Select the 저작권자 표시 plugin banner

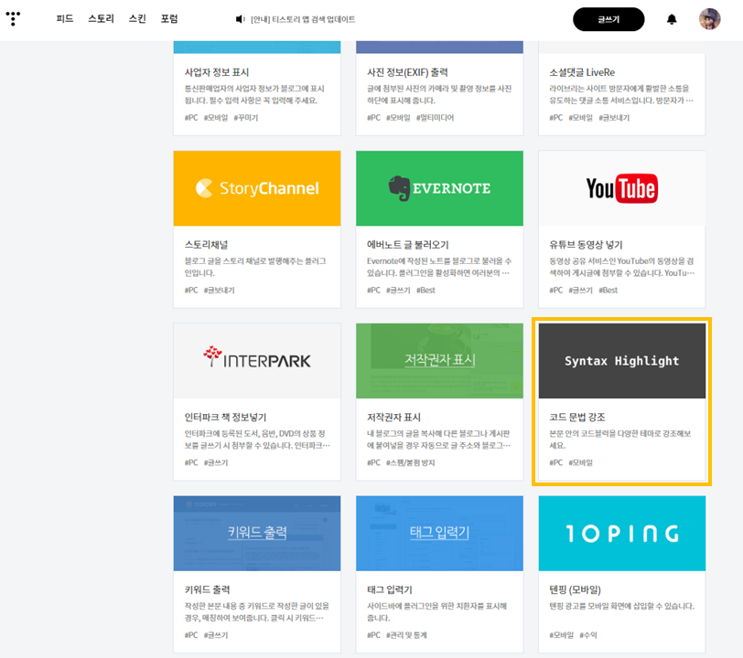coord(439,361)
